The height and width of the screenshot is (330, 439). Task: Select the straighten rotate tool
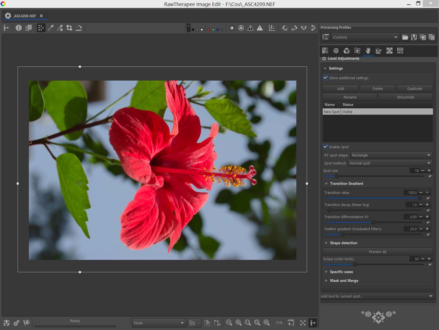tap(79, 28)
